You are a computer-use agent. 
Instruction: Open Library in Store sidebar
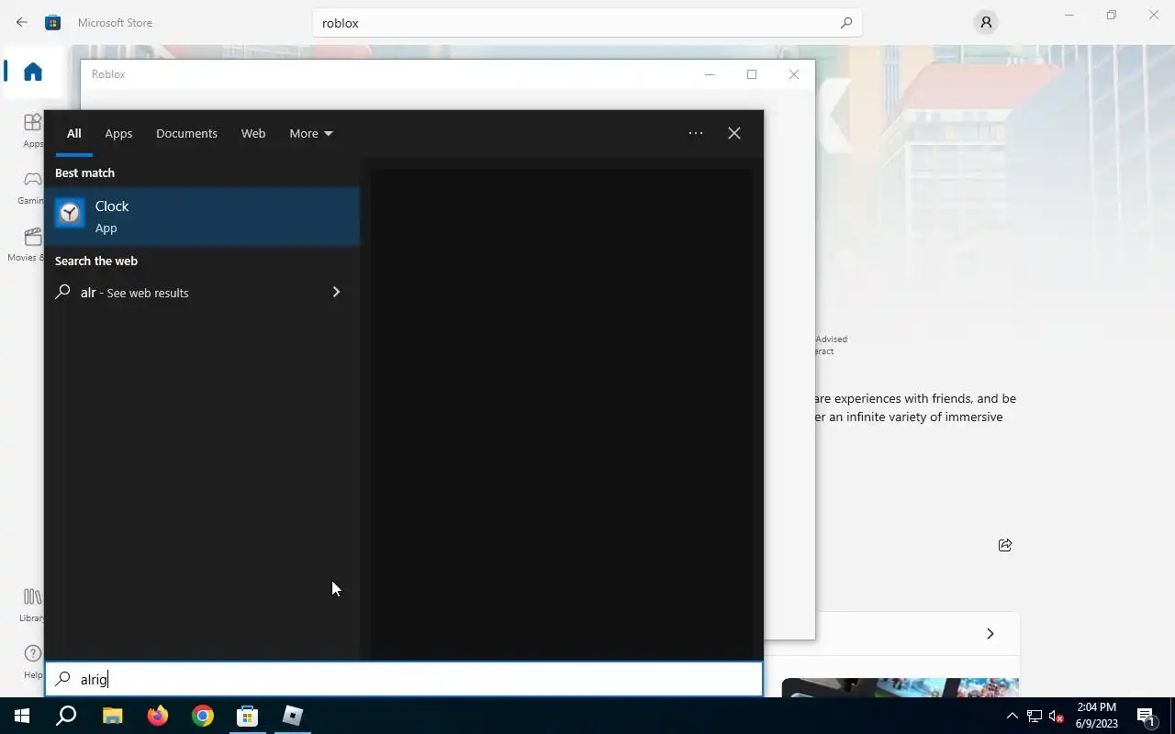tap(32, 604)
